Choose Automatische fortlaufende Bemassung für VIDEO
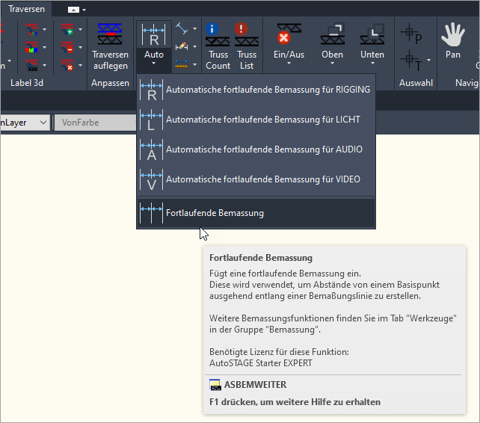The height and width of the screenshot is (423, 480). pos(256,179)
